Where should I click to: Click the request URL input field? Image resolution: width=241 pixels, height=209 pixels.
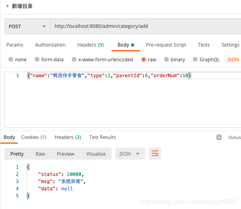point(145,26)
